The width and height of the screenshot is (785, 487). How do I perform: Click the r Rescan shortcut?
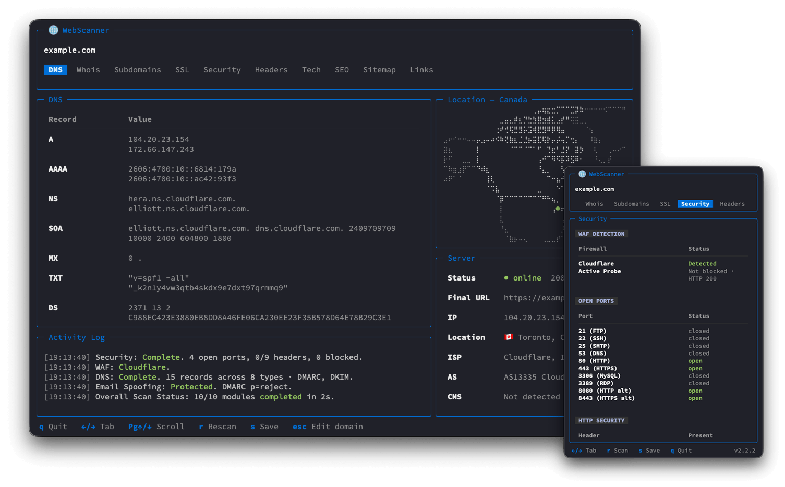218,427
